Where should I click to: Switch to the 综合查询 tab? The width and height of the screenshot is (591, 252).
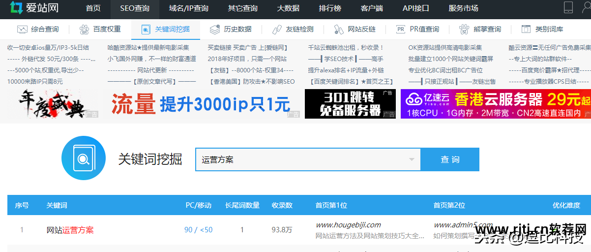click(38, 29)
